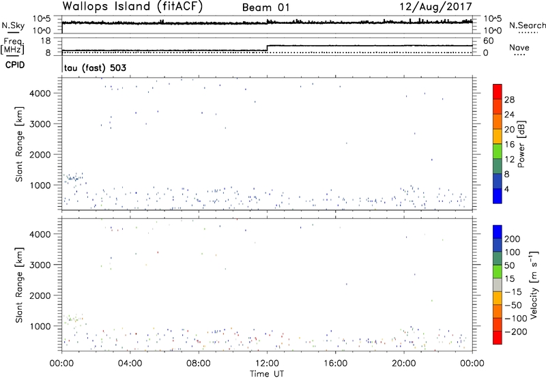The width and height of the screenshot is (546, 378).
Task: Click the 'CPID' label
Action: coord(15,65)
